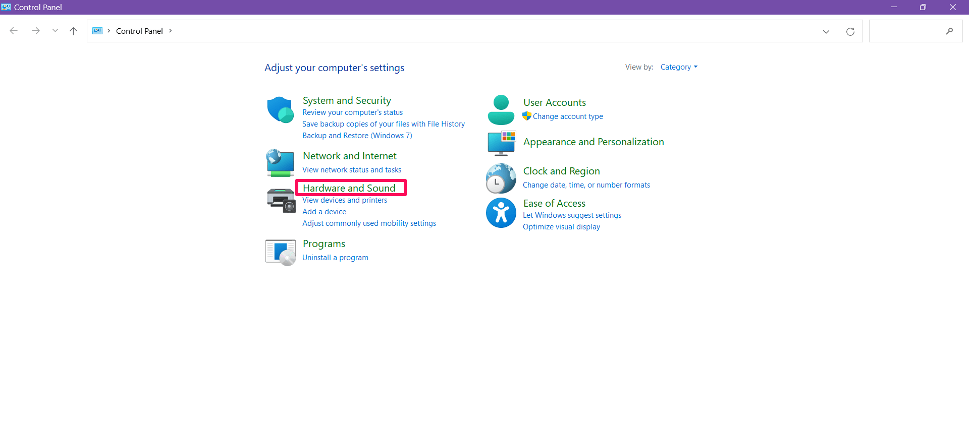Refresh the Control Panel view
This screenshot has width=969, height=427.
(x=850, y=31)
